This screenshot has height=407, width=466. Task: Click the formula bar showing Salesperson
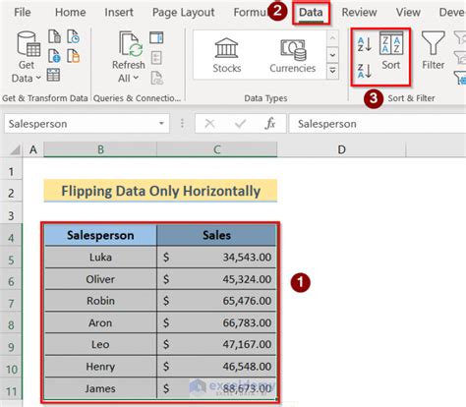(x=377, y=124)
